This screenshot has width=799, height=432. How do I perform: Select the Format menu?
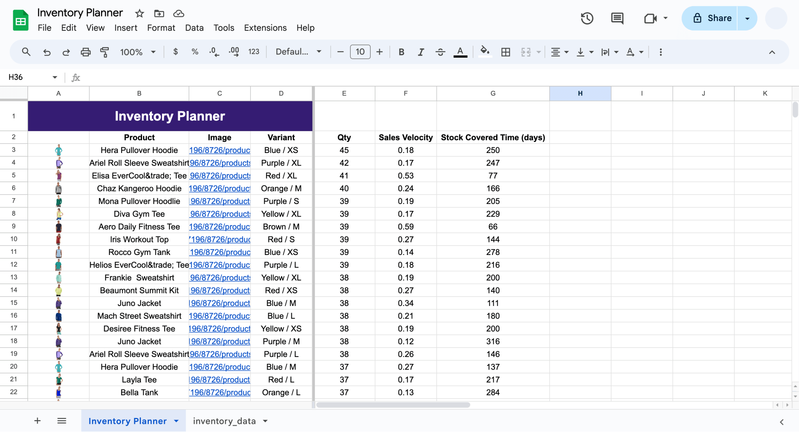161,27
